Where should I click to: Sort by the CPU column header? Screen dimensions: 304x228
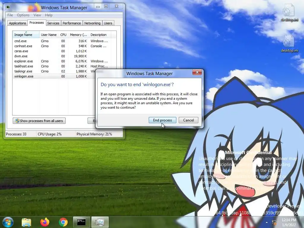tap(63, 35)
